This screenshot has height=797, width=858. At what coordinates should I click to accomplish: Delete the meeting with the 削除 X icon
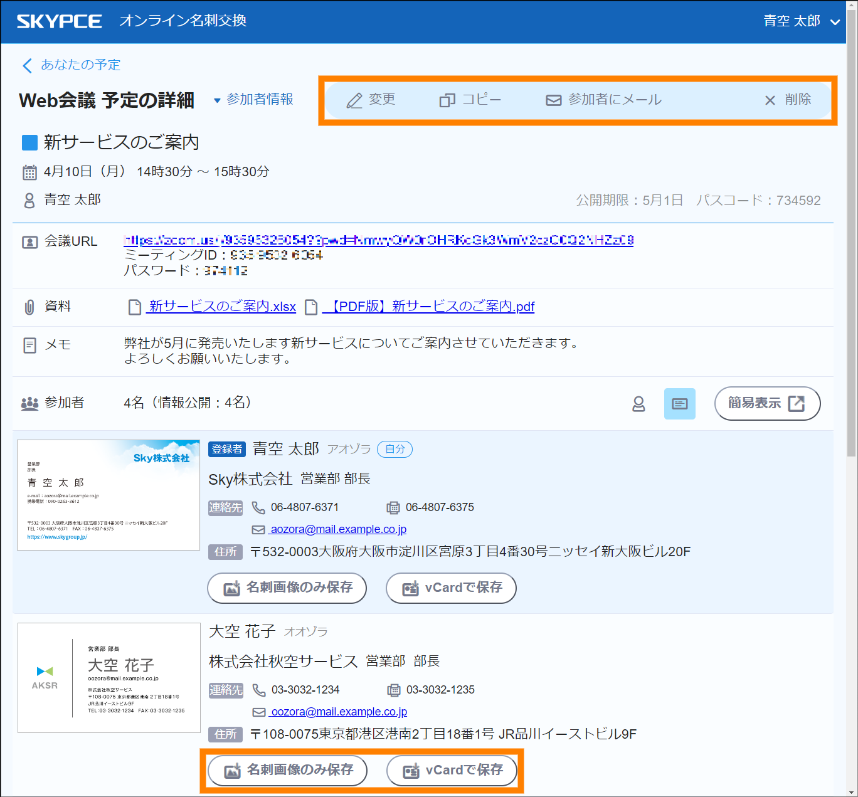770,100
